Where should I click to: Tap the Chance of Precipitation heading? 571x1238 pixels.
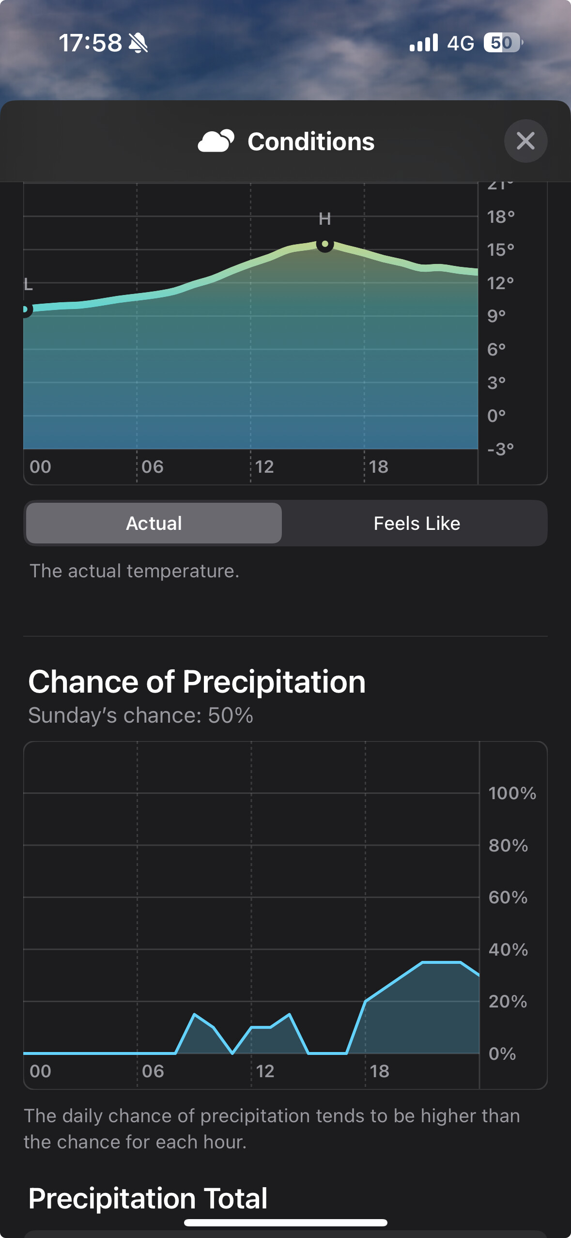pos(197,682)
